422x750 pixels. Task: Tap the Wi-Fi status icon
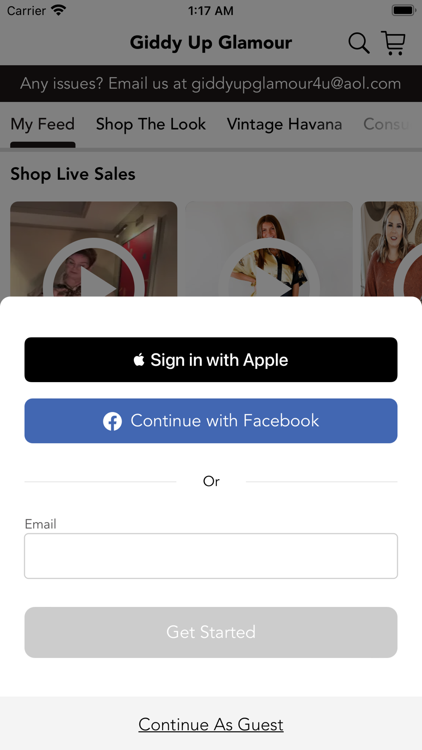pyautogui.click(x=58, y=10)
